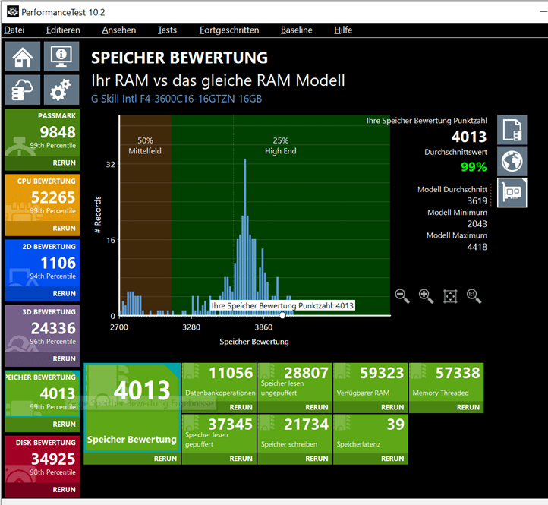Rerun the 3D Bewertung test
This screenshot has width=548, height=505.
coord(64,358)
